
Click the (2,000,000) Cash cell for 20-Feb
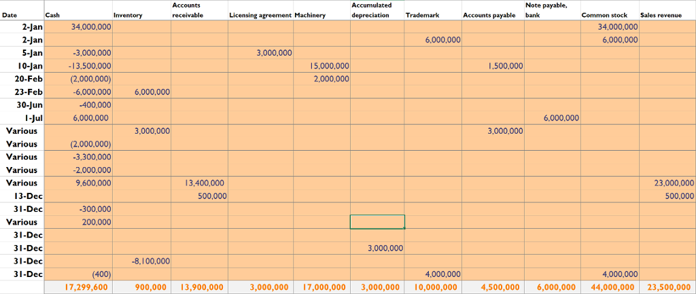coord(79,79)
